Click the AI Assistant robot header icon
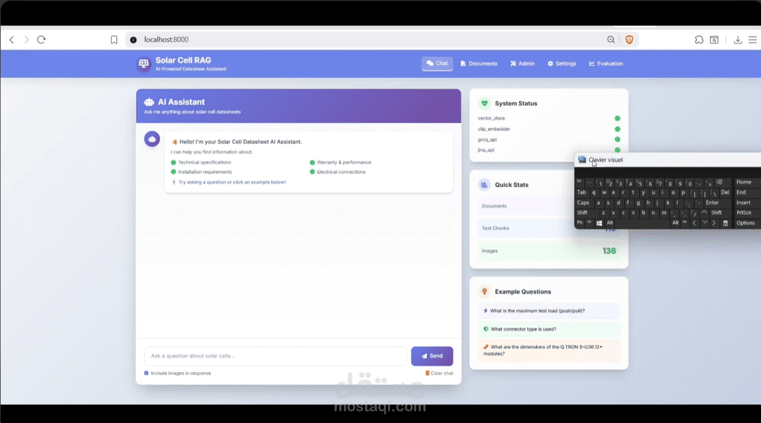Screen dimensions: 761x423 click(149, 102)
